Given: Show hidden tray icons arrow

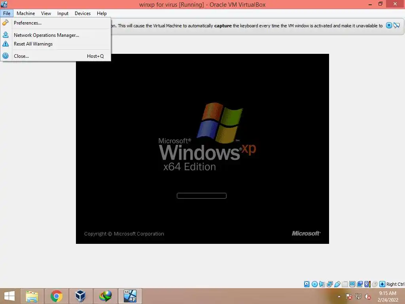Looking at the screenshot, I should pyautogui.click(x=339, y=296).
